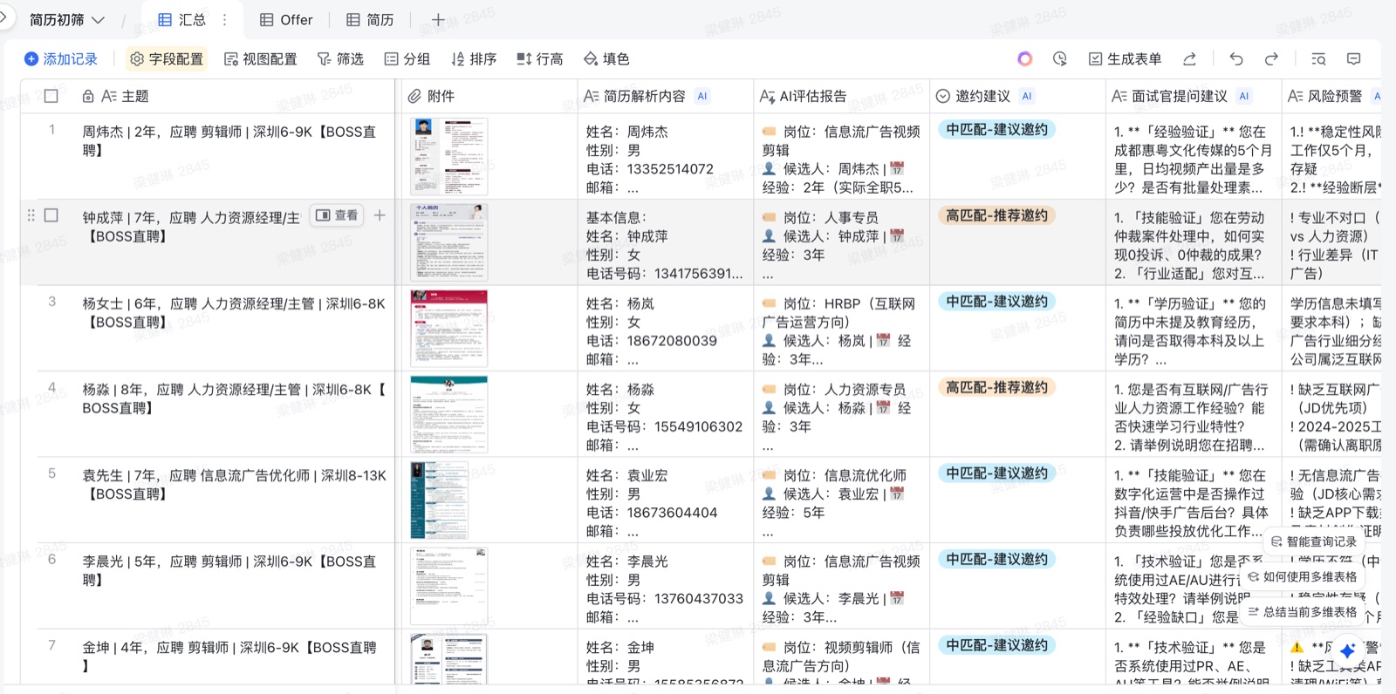
Task: Click the 如何使用多维表格 suggestion
Action: pyautogui.click(x=1302, y=576)
